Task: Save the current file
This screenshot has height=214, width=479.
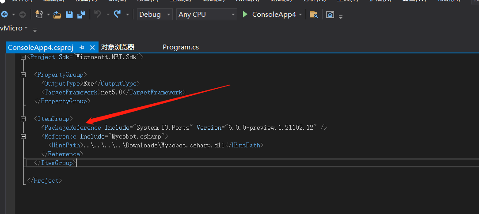Action: coord(69,14)
